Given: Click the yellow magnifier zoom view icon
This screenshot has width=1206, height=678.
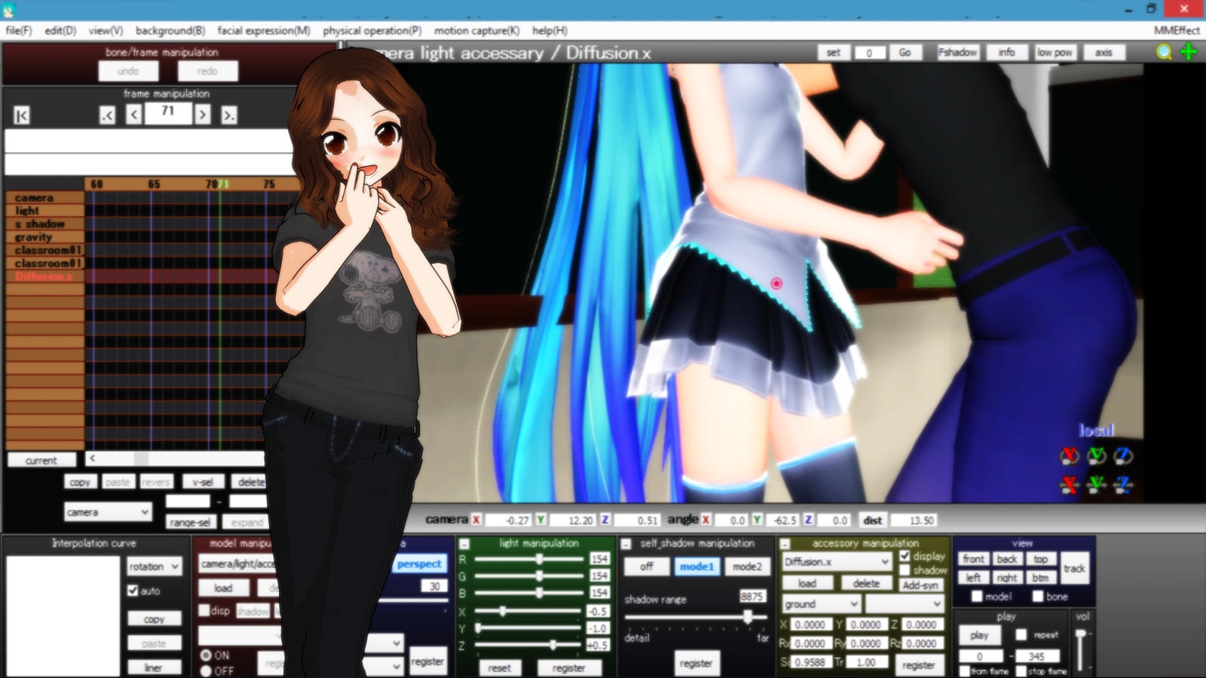Looking at the screenshot, I should [x=1165, y=51].
